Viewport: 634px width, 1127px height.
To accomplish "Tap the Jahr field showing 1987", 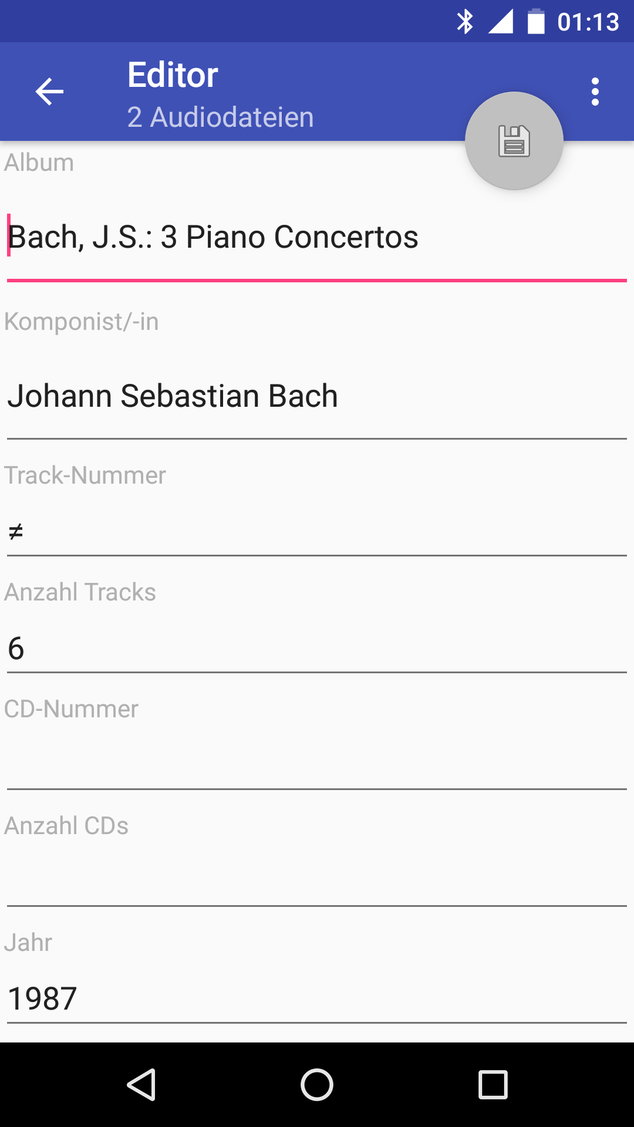I will tap(317, 999).
